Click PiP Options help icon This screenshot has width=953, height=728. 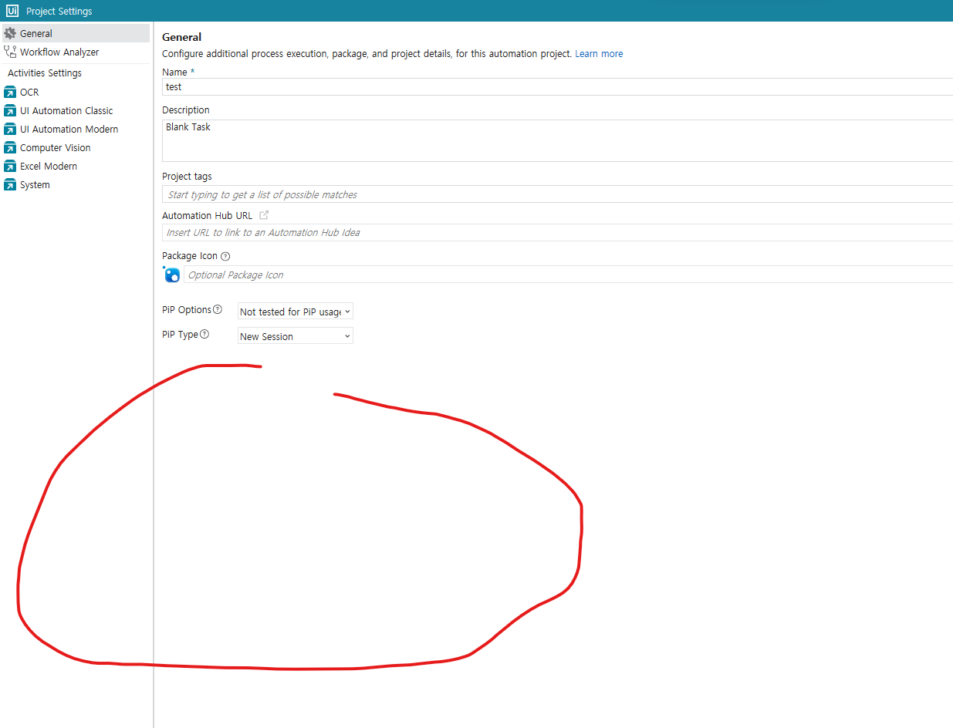click(218, 310)
